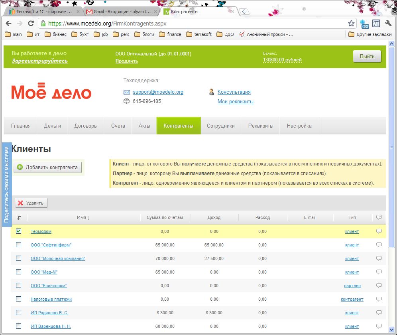The image size is (397, 335).
Task: Click the browser reload button
Action: point(30,24)
